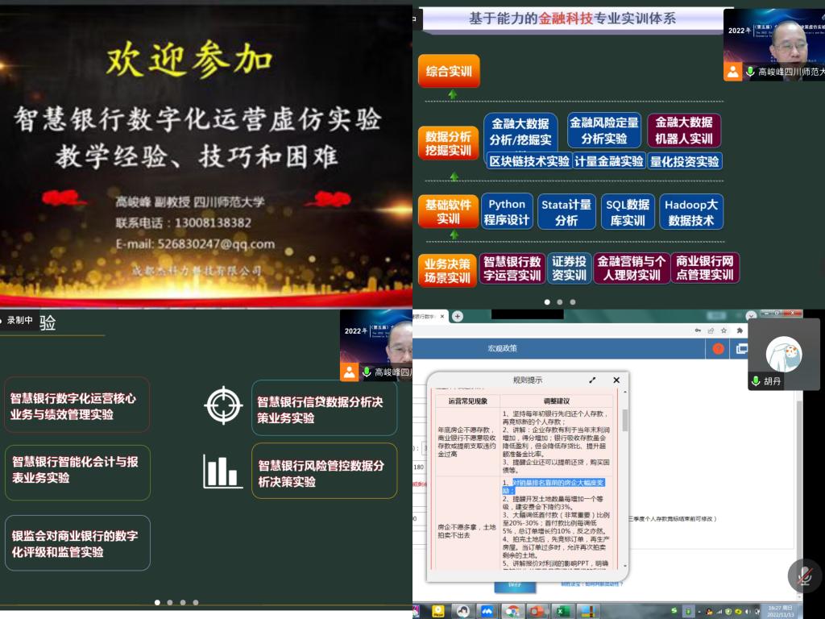Close the 规则提示 popup dialog
This screenshot has width=825, height=619.
pyautogui.click(x=616, y=380)
